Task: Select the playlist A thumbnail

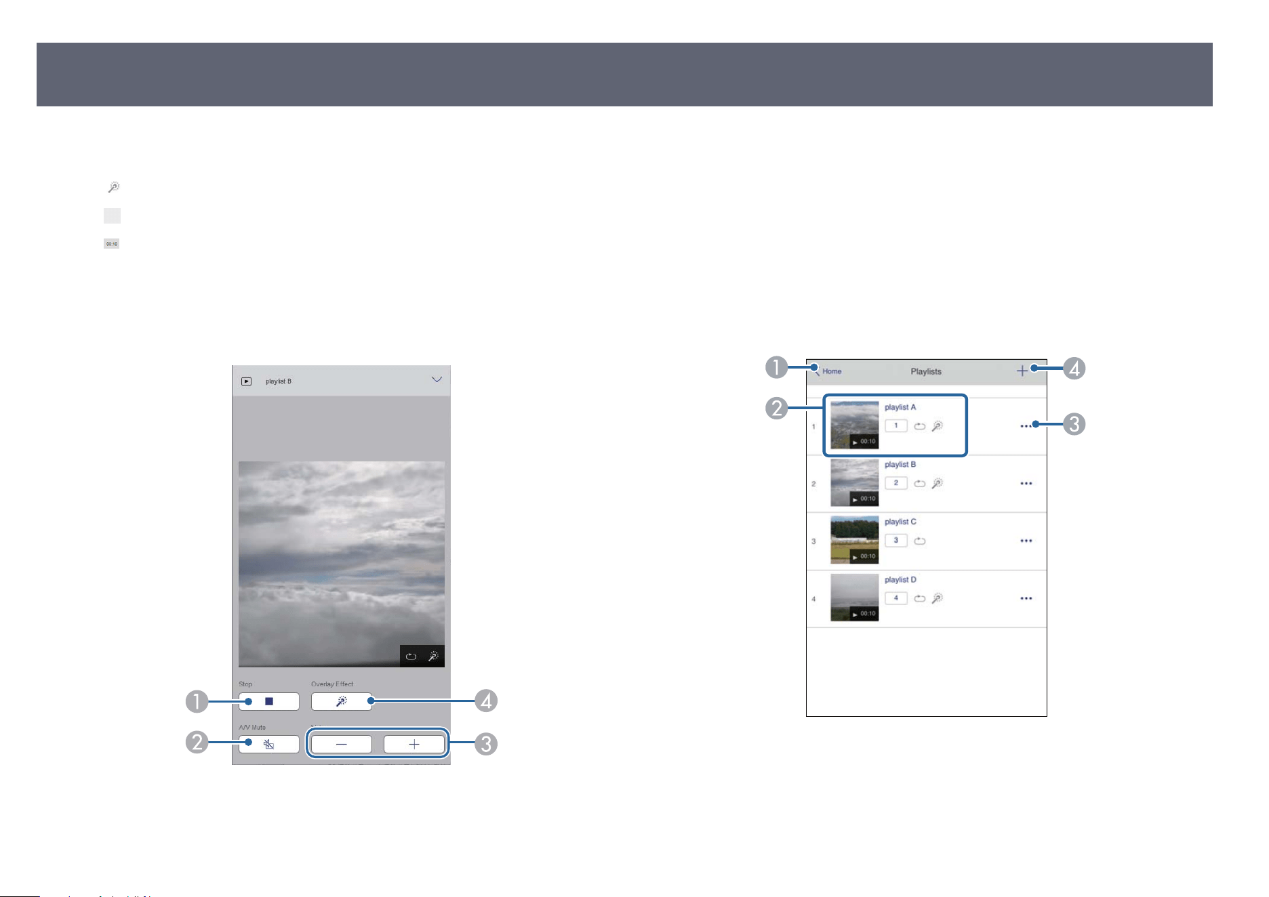Action: pyautogui.click(x=855, y=425)
